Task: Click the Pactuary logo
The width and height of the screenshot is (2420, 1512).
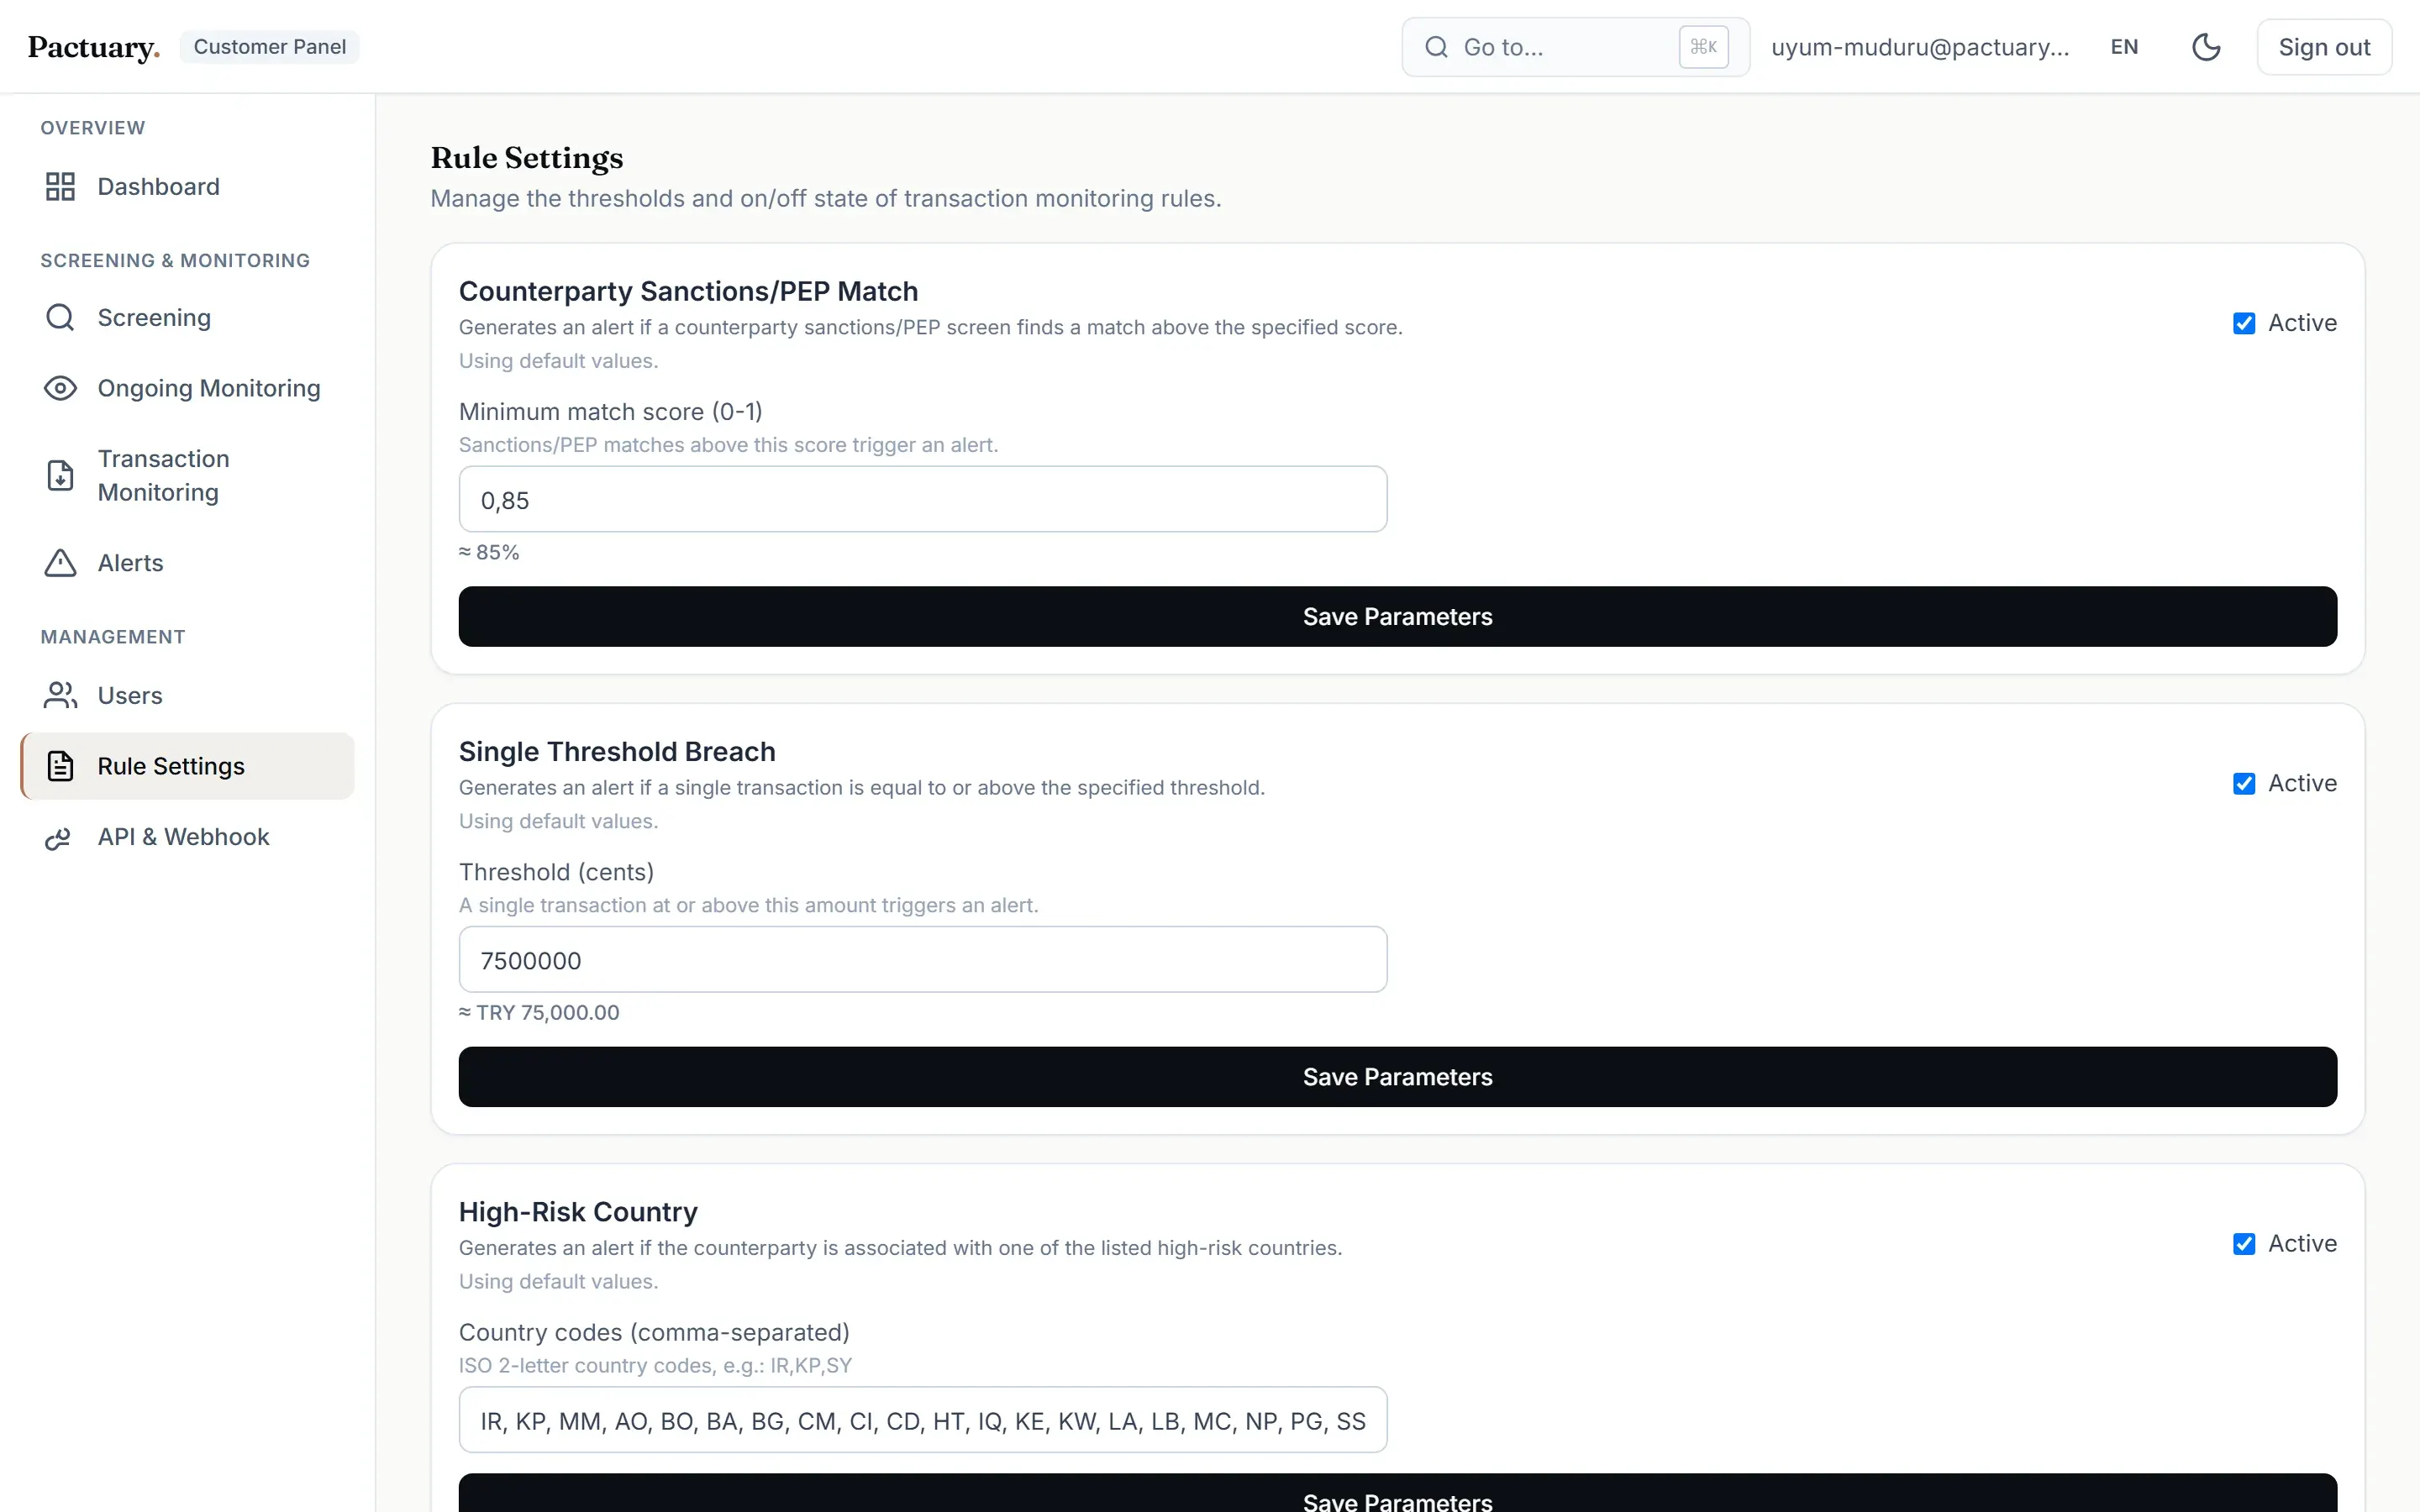Action: pos(94,48)
